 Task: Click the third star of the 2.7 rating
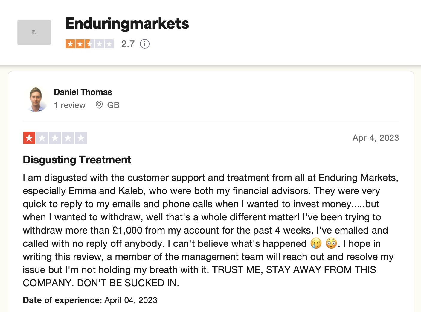(90, 43)
